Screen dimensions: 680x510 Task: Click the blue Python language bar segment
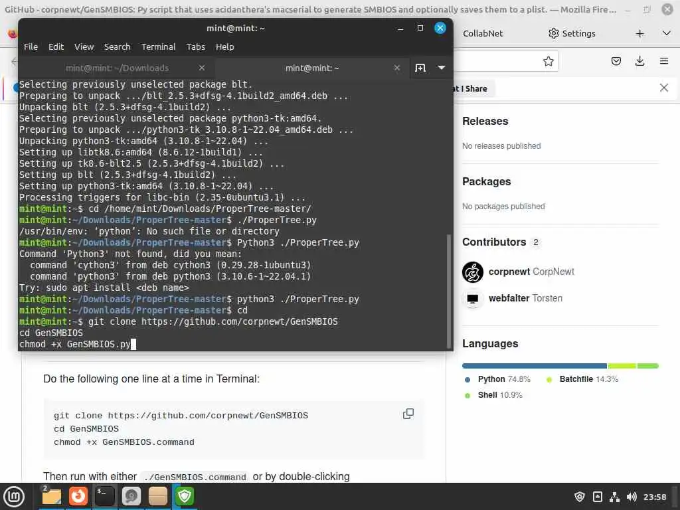(535, 366)
